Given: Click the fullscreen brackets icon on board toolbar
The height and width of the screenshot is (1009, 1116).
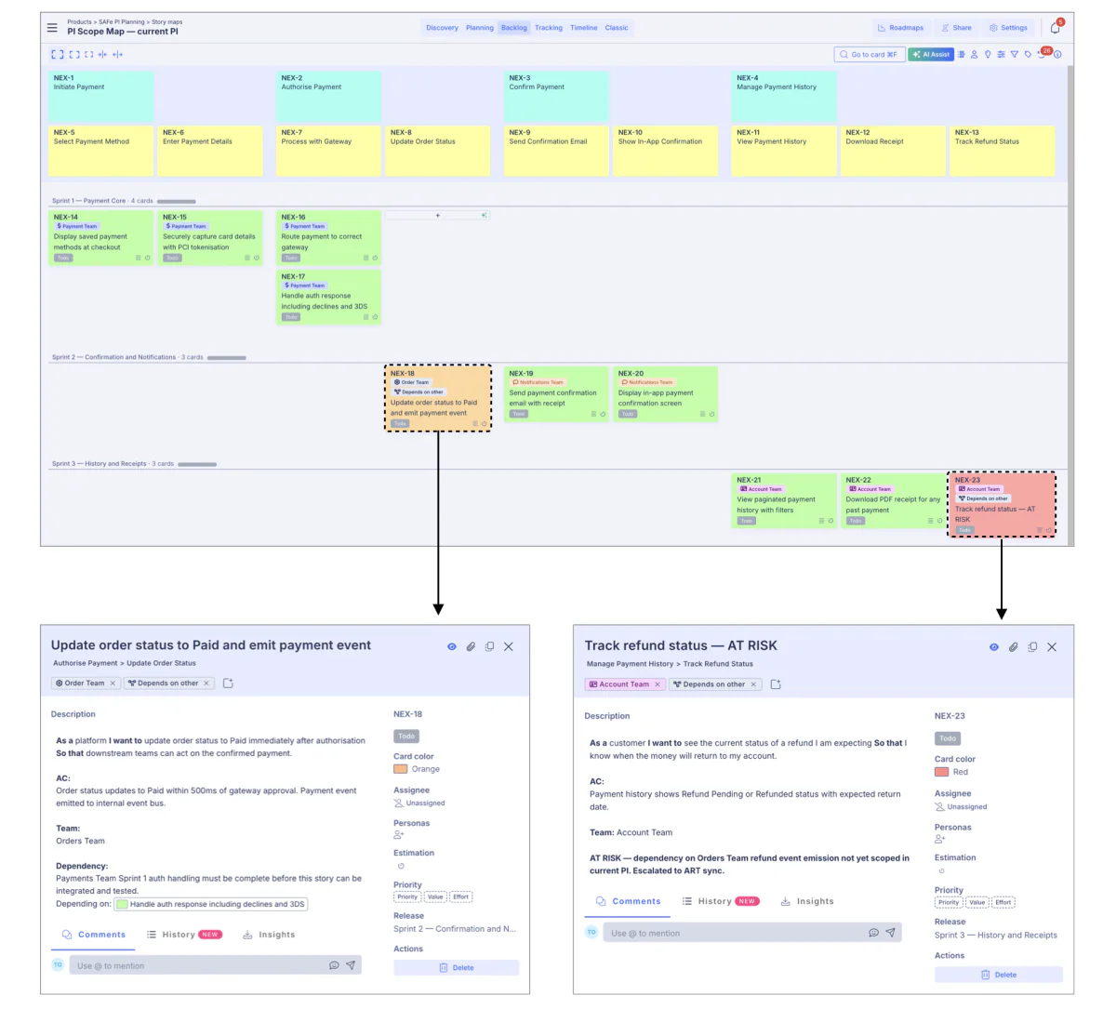Looking at the screenshot, I should [58, 54].
